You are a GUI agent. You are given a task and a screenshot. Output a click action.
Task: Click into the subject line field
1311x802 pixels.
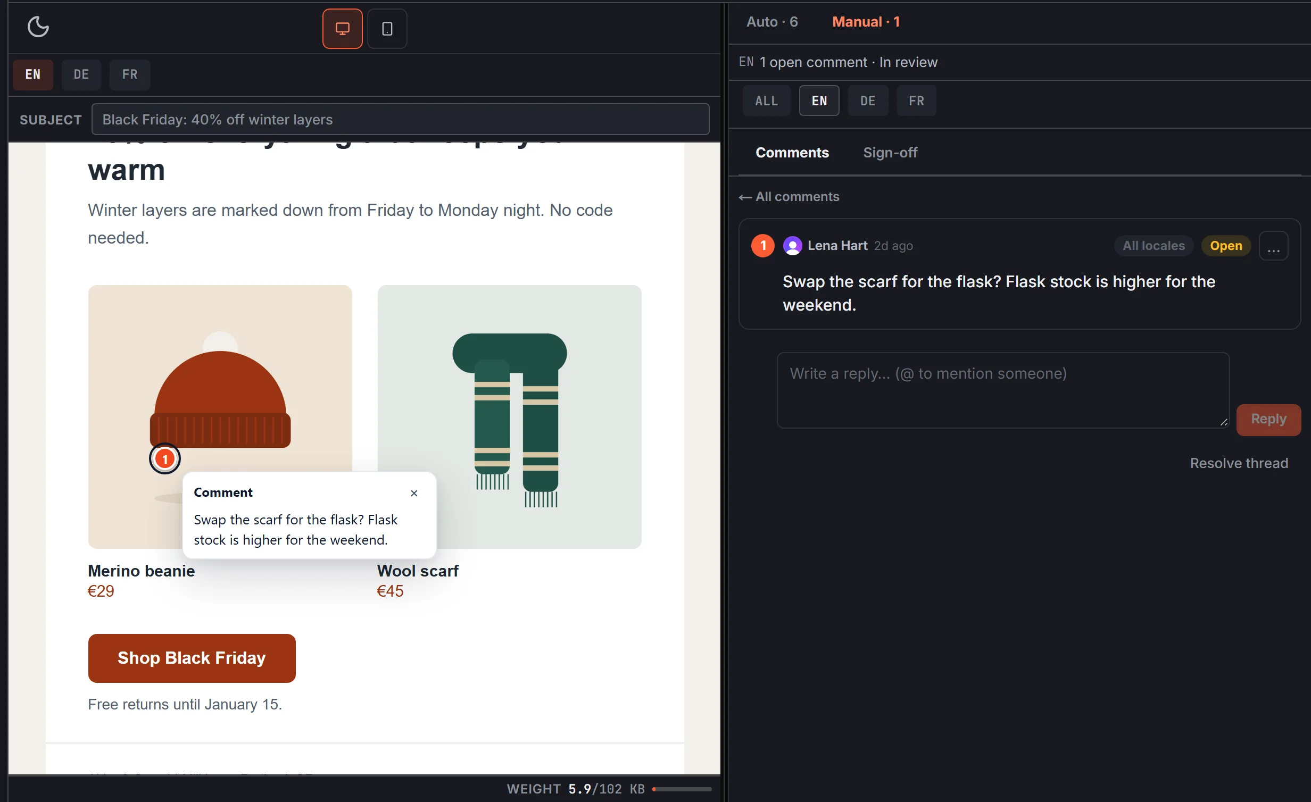[400, 119]
